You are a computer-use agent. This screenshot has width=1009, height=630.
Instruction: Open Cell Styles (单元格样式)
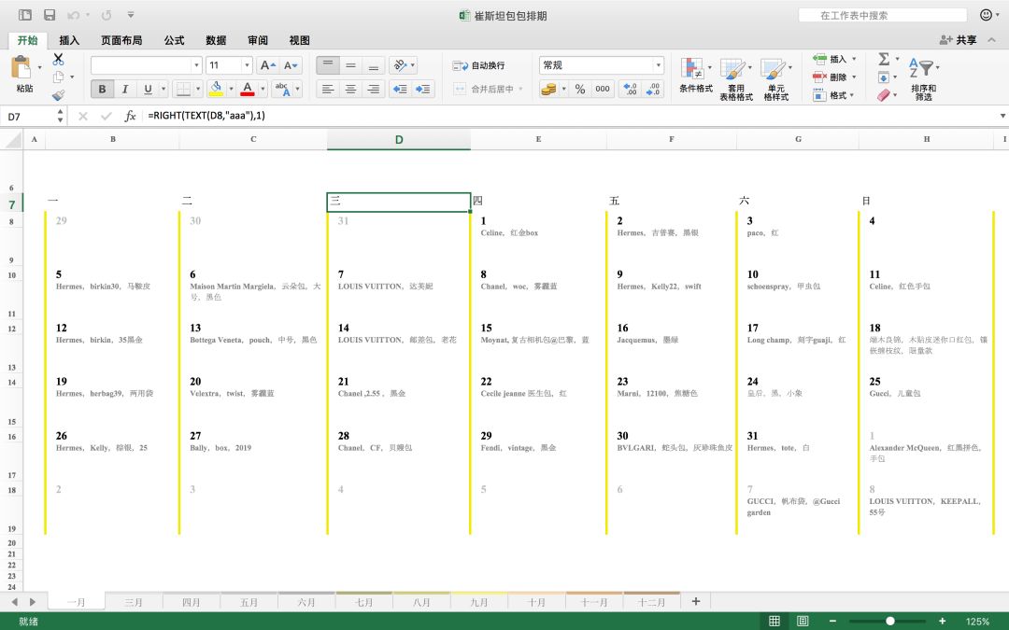pos(776,79)
